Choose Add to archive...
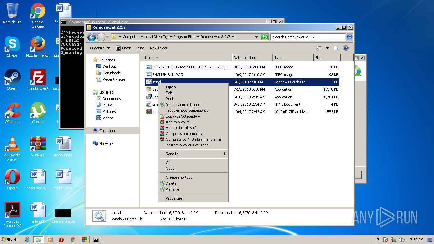 pyautogui.click(x=193, y=122)
